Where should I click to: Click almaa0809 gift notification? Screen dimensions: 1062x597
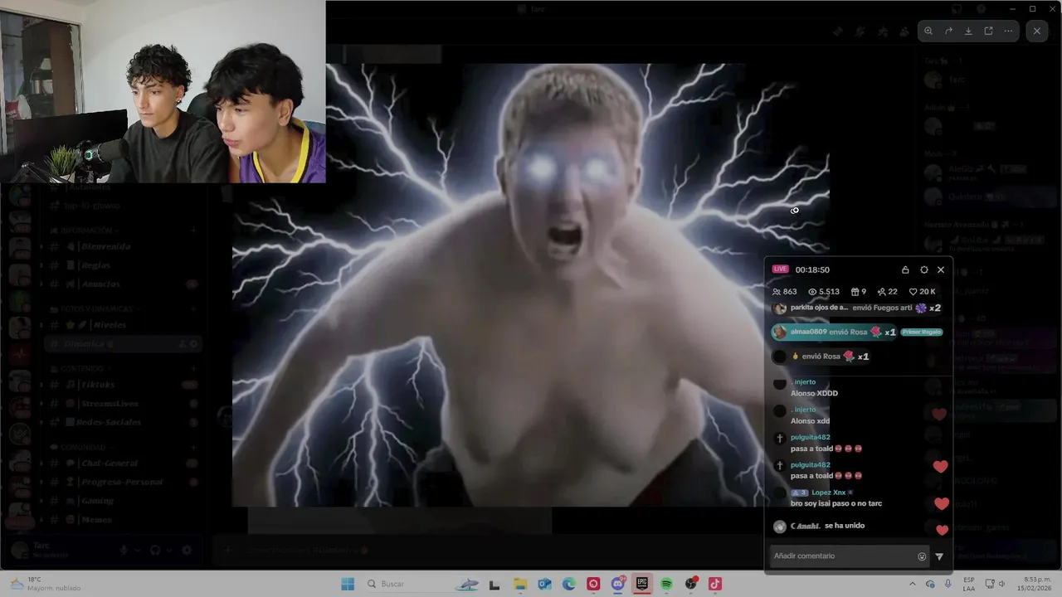point(834,332)
